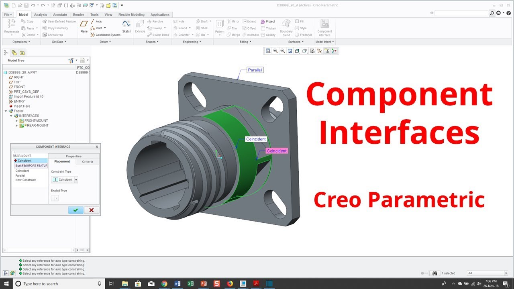Switch to the Render ribbon tab
This screenshot has height=289, width=514.
point(79,14)
